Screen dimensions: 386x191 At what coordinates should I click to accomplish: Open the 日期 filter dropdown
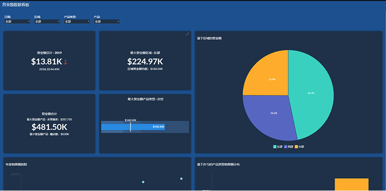tap(17, 22)
